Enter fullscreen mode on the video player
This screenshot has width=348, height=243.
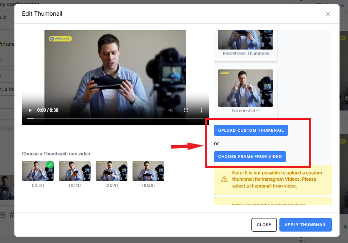[x=186, y=110]
